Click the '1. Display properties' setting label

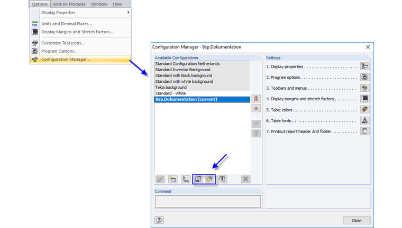click(285, 66)
